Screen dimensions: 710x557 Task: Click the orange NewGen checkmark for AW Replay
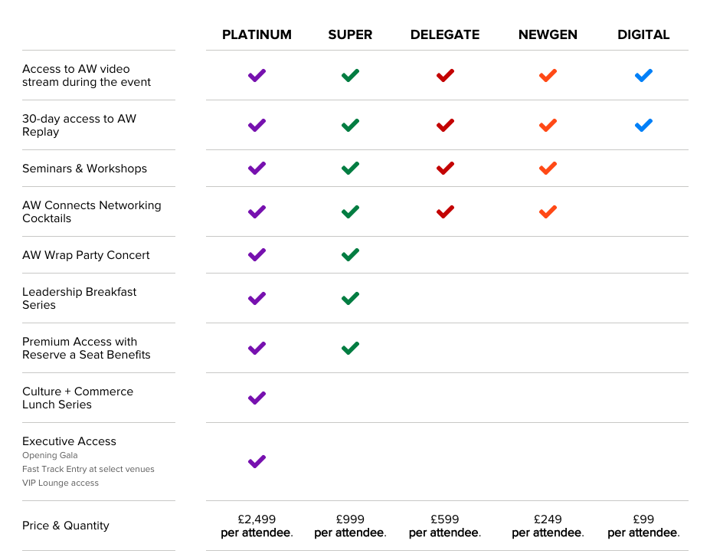(x=548, y=125)
